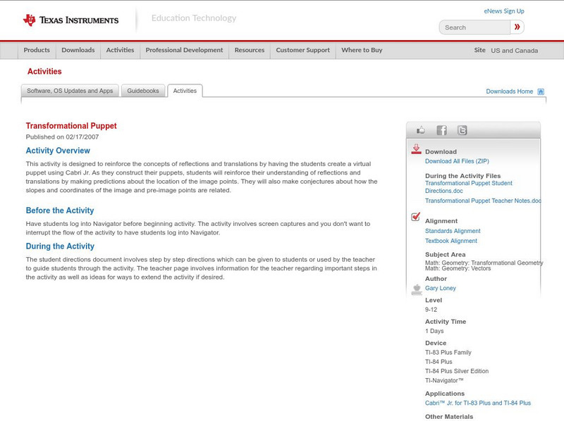
Task: Open Cabri Jr. for TI-83 Plus application link
Action: 478,403
